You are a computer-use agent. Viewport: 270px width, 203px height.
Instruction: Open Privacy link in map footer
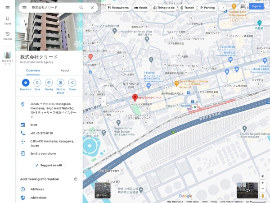click(214, 202)
